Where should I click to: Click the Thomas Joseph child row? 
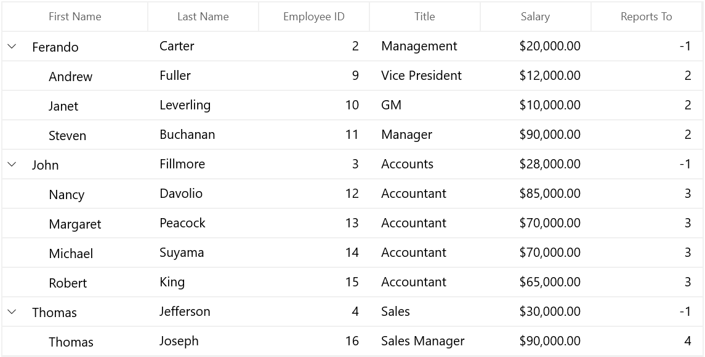(352, 341)
